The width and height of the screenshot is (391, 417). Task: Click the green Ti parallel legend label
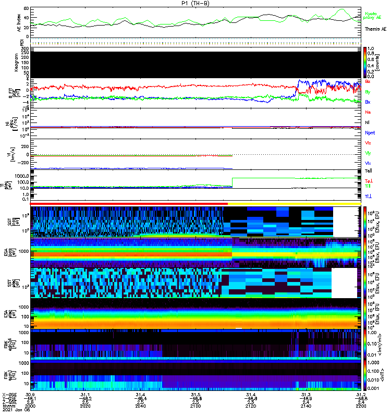tap(368, 186)
